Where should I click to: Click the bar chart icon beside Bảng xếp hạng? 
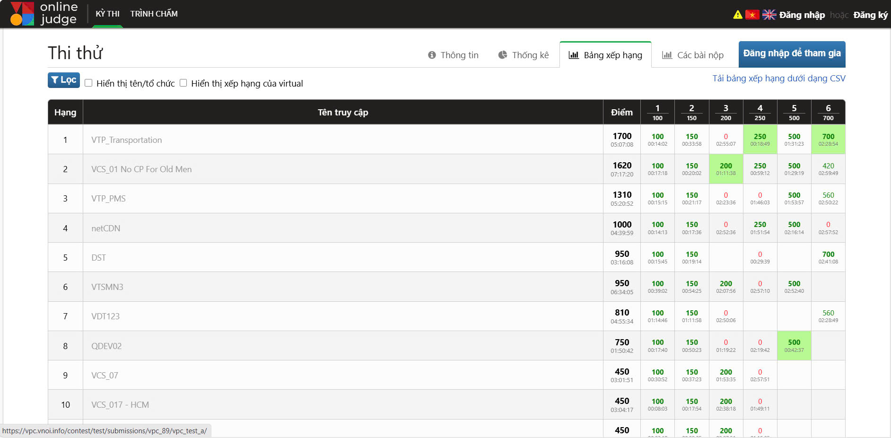(x=574, y=55)
